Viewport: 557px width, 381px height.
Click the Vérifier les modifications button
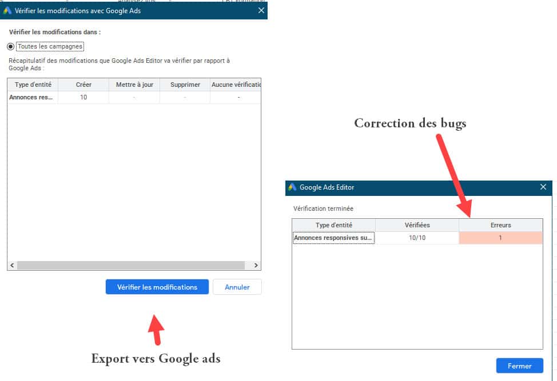(157, 287)
